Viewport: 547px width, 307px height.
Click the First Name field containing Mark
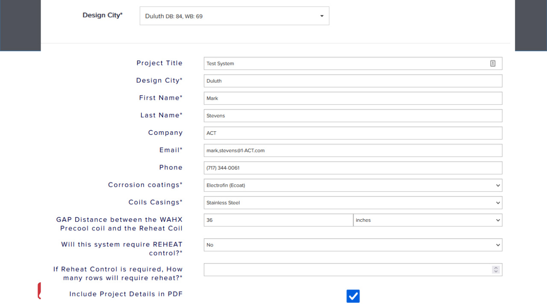click(x=353, y=98)
